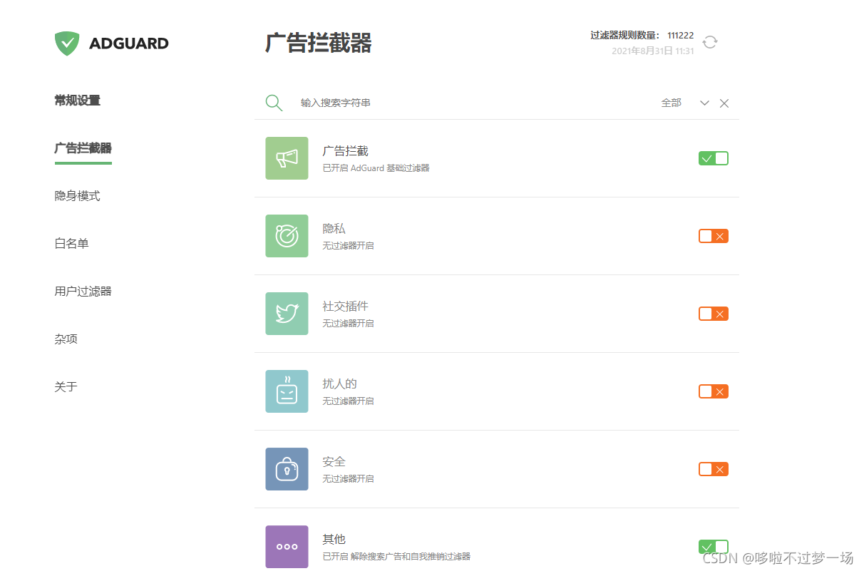Select the 全部 filter option label
The height and width of the screenshot is (571, 864).
point(671,103)
